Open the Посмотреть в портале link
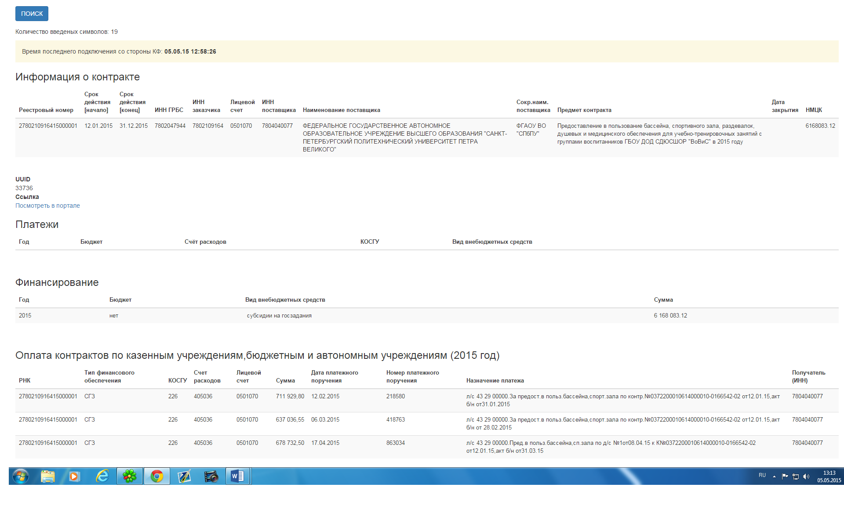The height and width of the screenshot is (527, 844). pyautogui.click(x=47, y=206)
